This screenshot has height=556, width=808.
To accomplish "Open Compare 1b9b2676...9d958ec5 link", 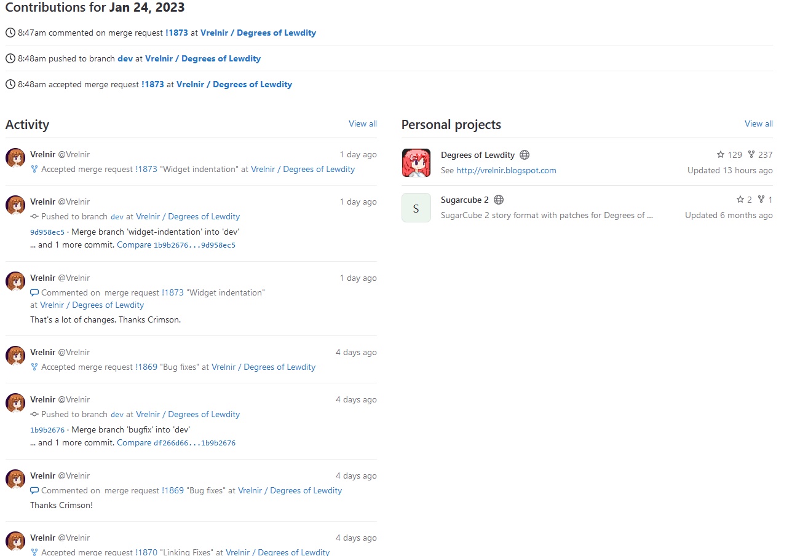I will [176, 245].
